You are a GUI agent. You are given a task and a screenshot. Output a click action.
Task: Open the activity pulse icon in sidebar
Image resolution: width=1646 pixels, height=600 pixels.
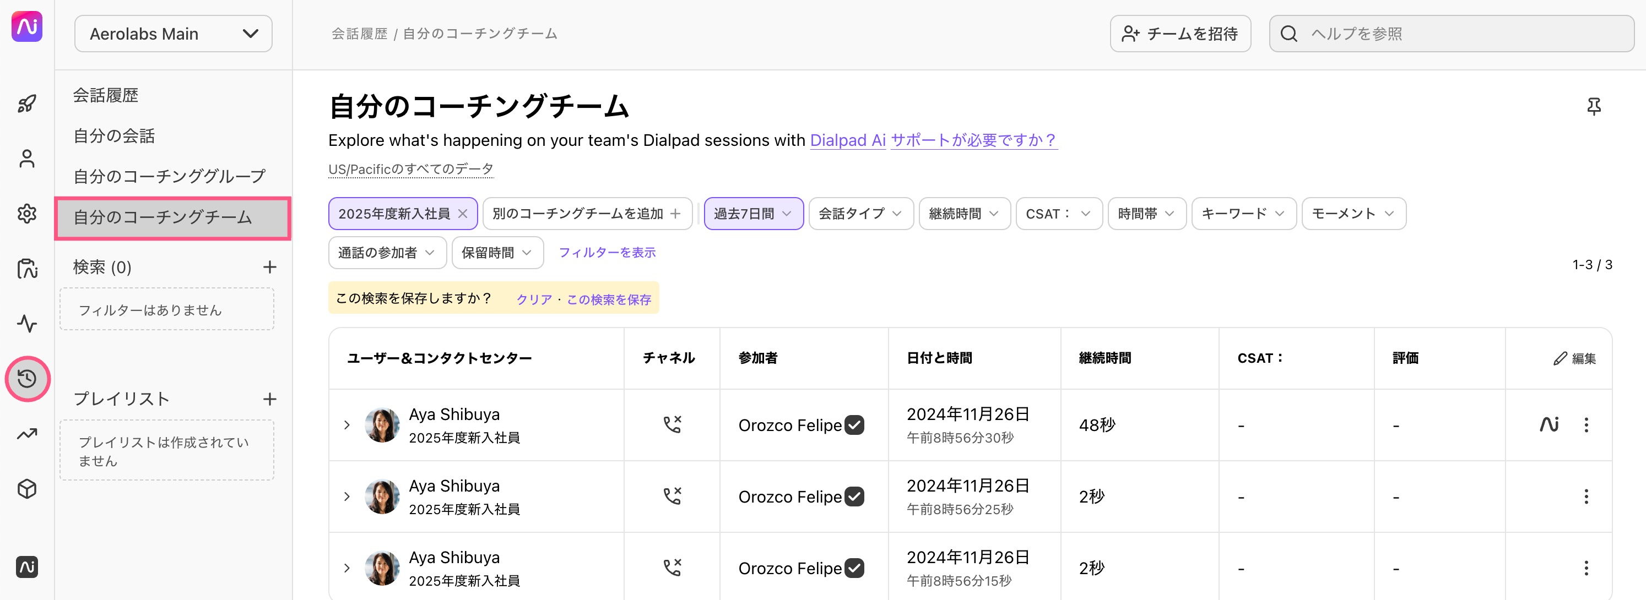[27, 324]
